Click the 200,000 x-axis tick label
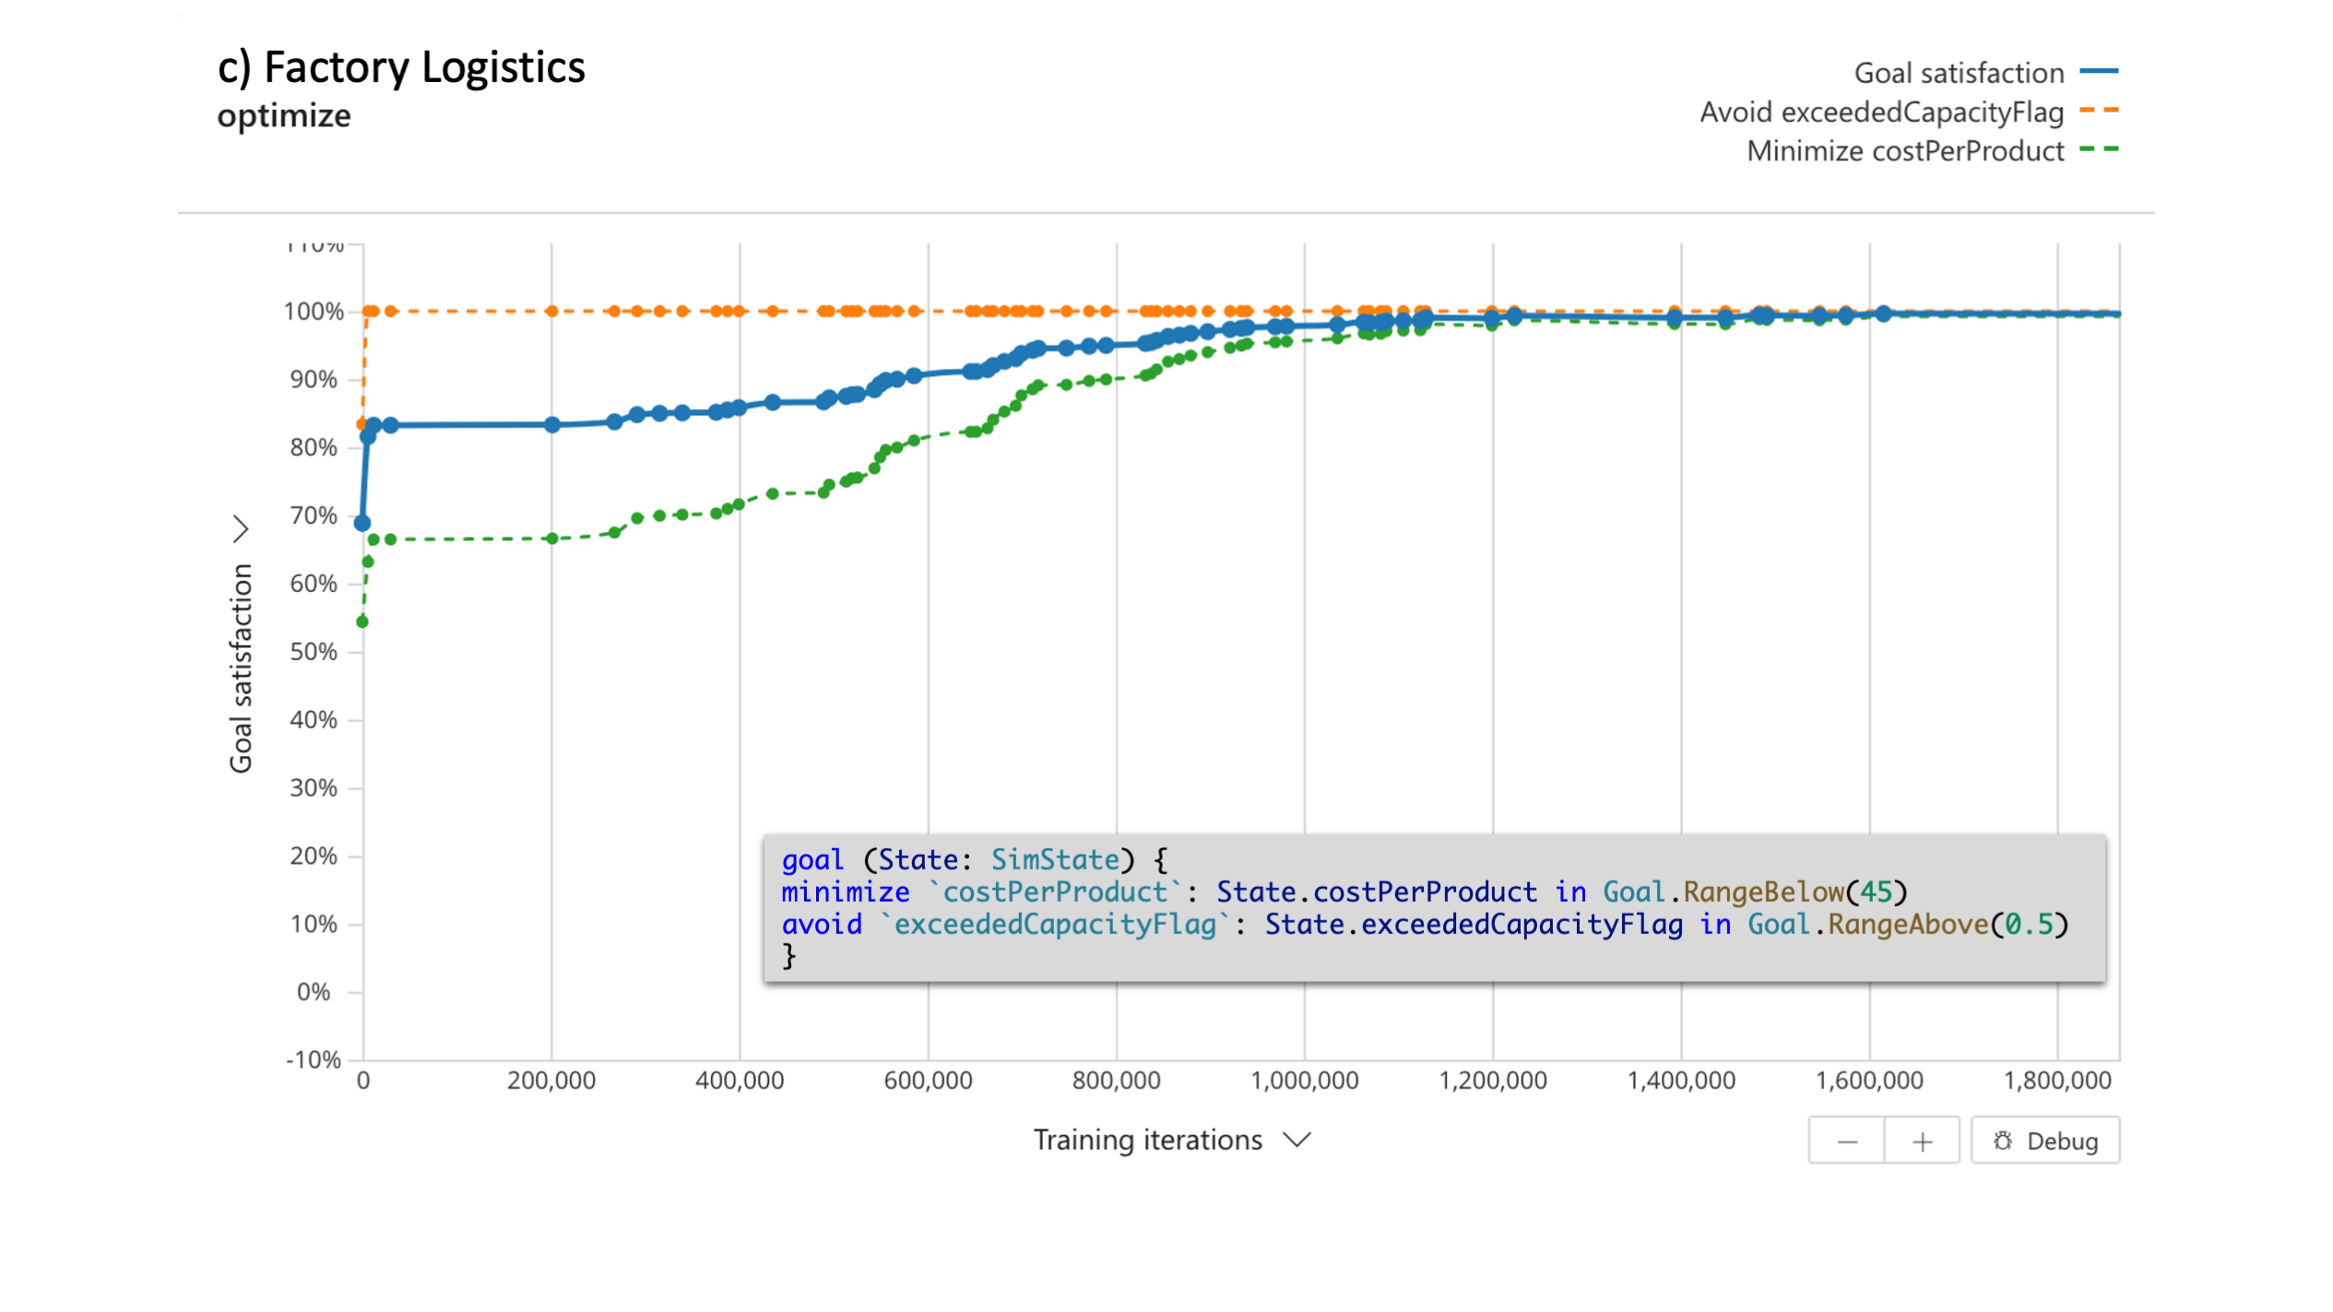The image size is (2333, 1312). coord(551,1081)
